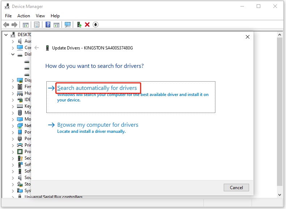The image size is (286, 209).
Task: Select the Mice mouse icon in tree
Action: [20, 113]
